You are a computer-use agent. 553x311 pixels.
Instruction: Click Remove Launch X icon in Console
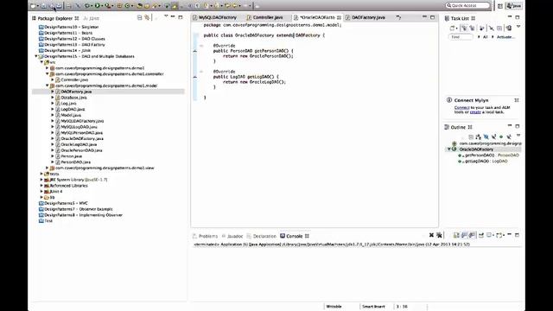click(431, 235)
